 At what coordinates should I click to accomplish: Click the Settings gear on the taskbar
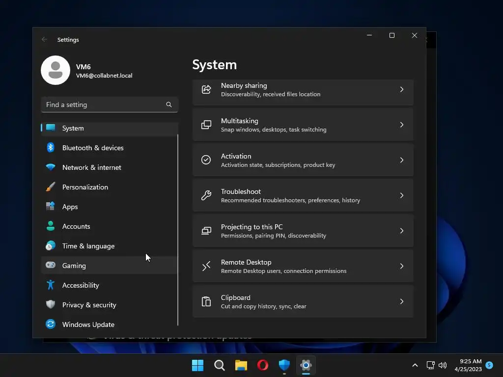(x=306, y=365)
